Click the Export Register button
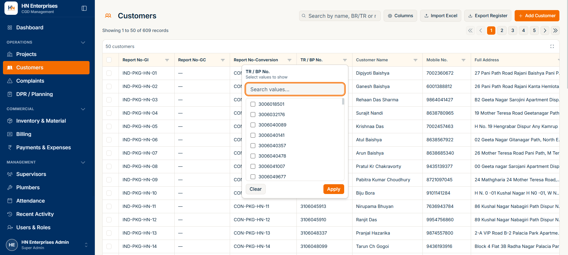This screenshot has width=568, height=255. [x=488, y=16]
